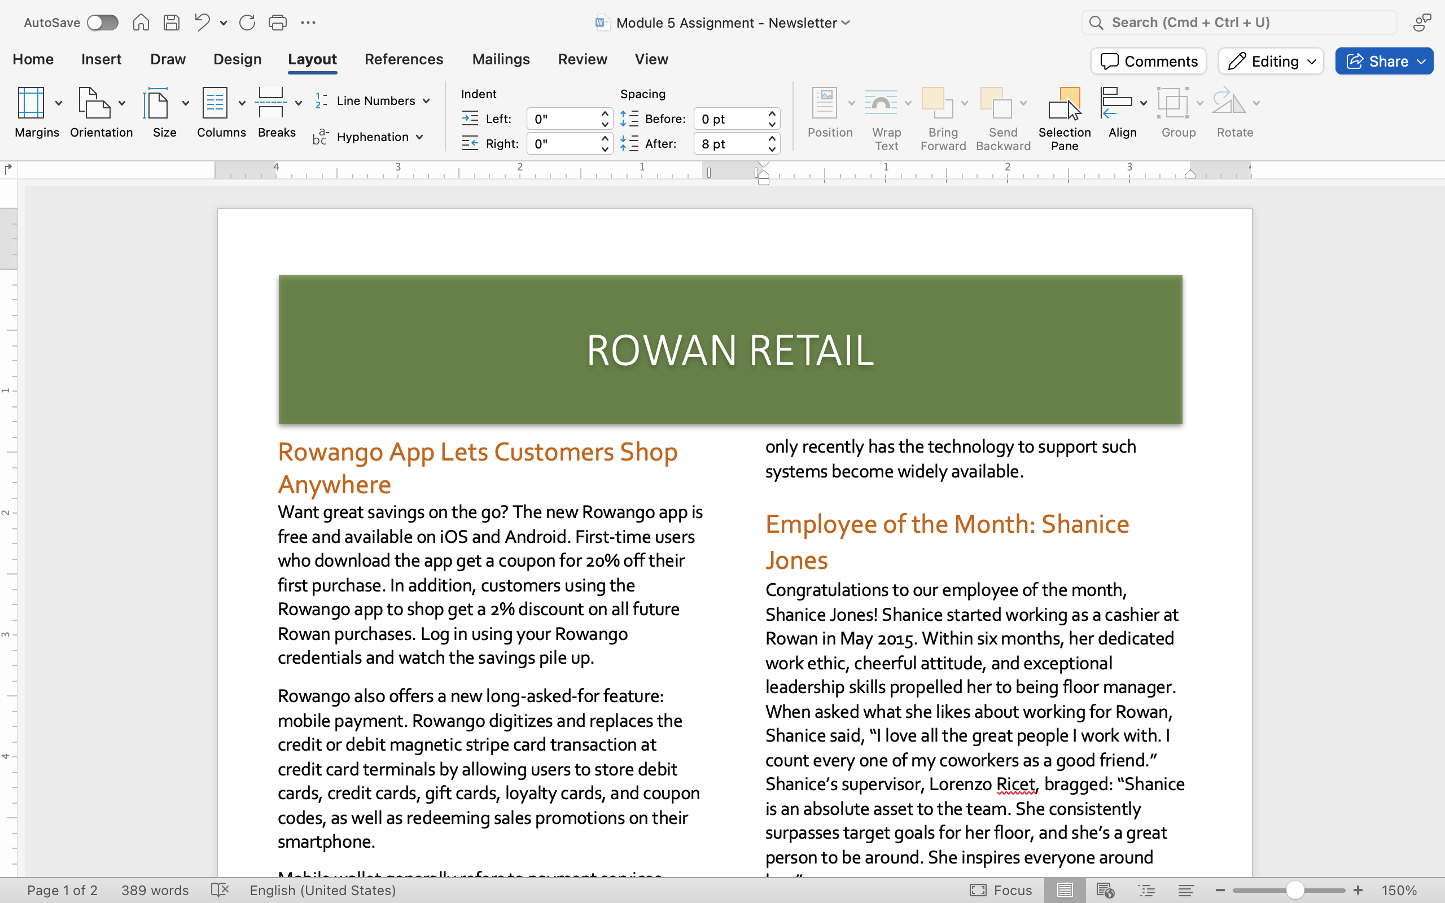The image size is (1445, 903).
Task: Decrease Right indent with down stepper
Action: point(605,148)
